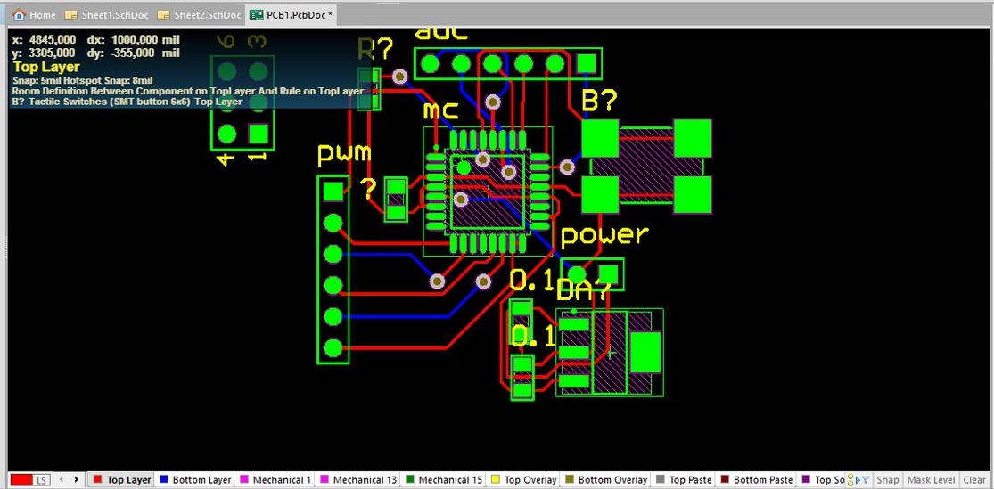Switch to the Bottom Overlay layer tab
This screenshot has width=994, height=489.
pyautogui.click(x=605, y=479)
